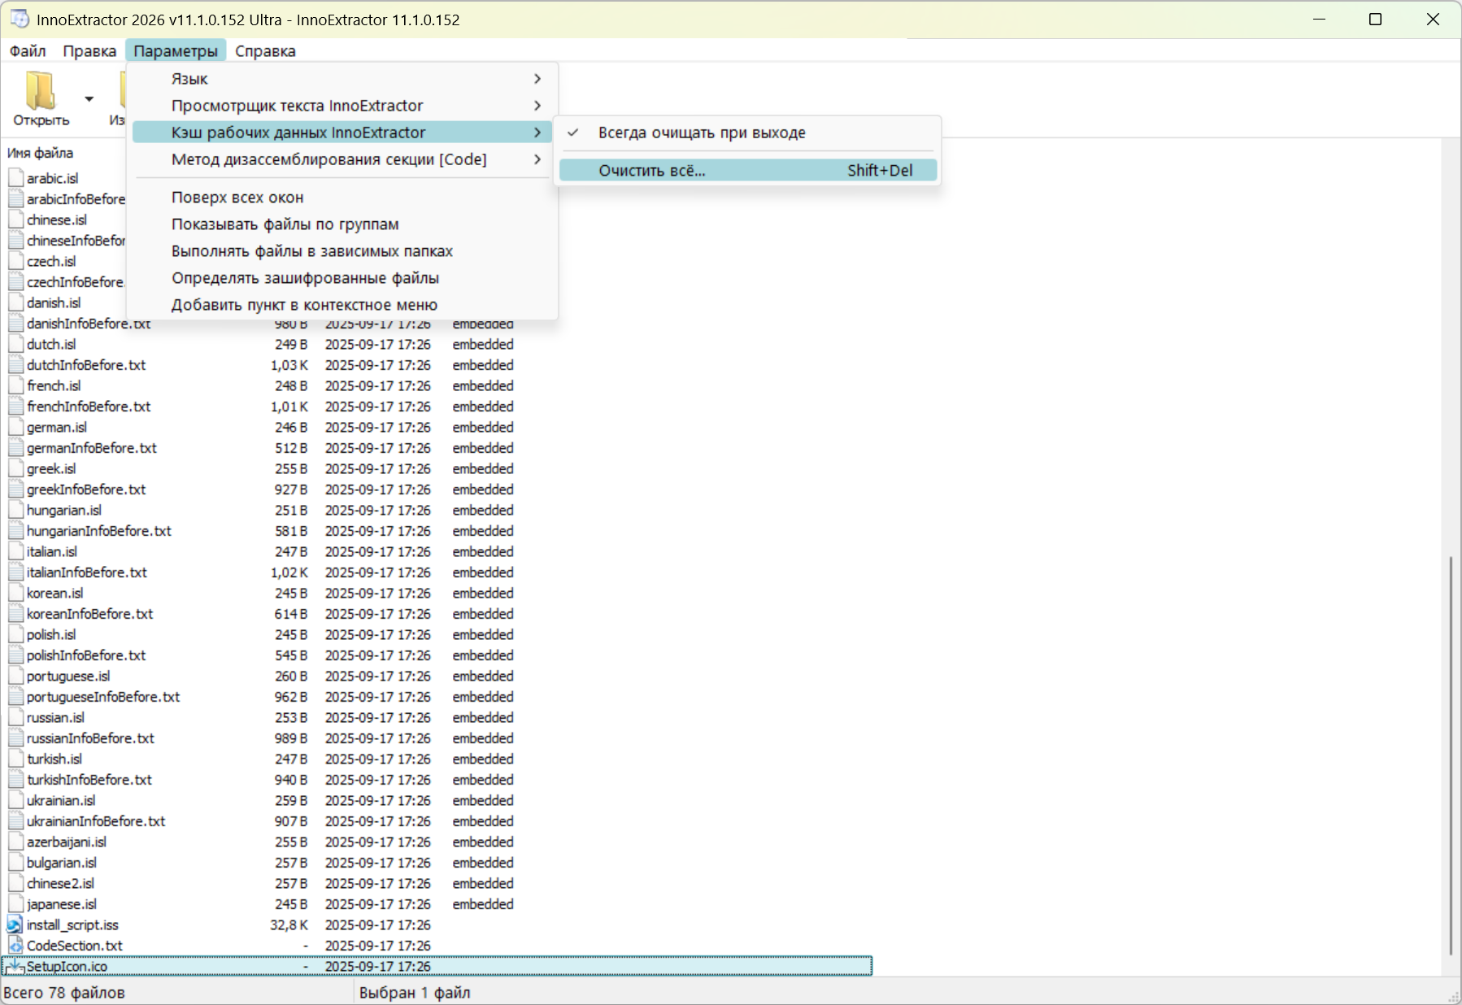Click the german.isl file icon
Viewport: 1462px width, 1005px height.
15,427
